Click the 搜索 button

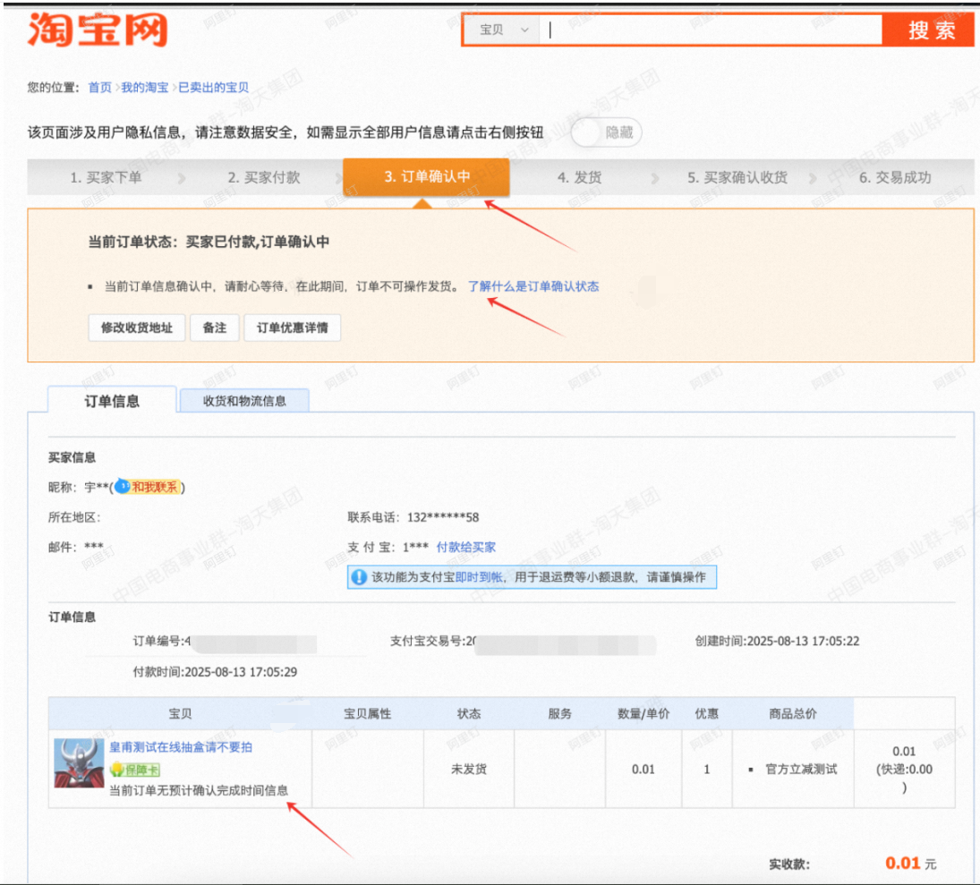click(930, 30)
